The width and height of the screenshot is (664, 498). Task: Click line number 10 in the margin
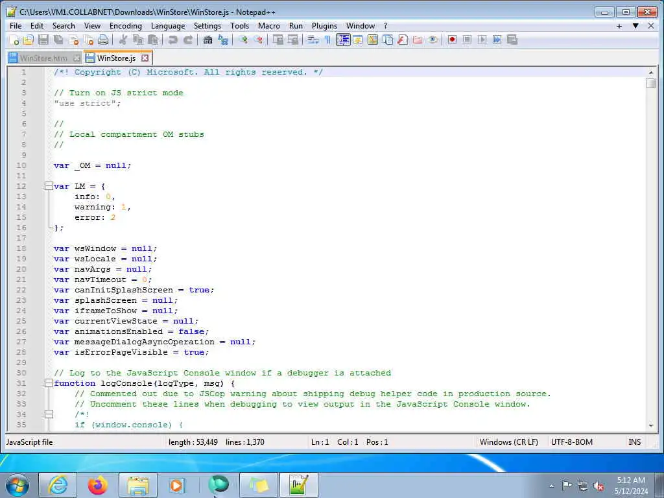[21, 165]
